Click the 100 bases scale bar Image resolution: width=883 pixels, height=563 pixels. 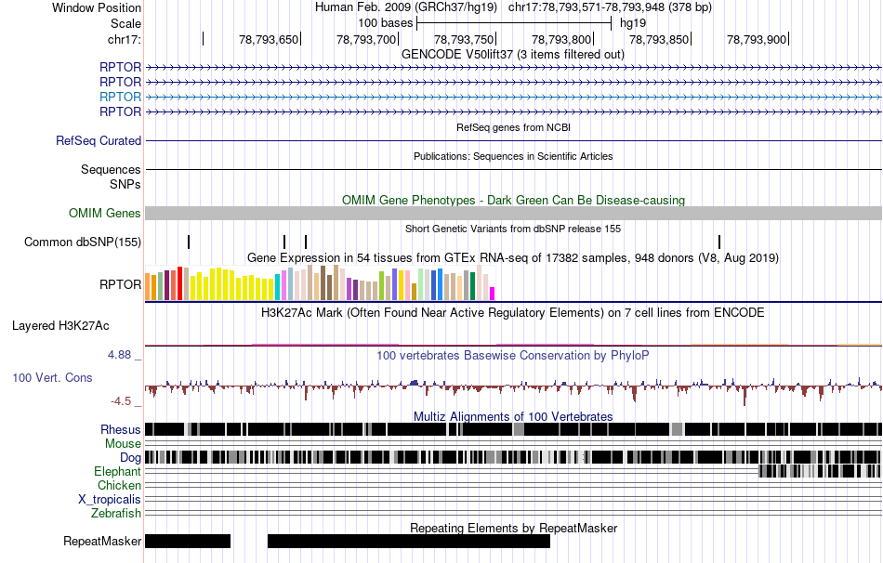tap(514, 23)
